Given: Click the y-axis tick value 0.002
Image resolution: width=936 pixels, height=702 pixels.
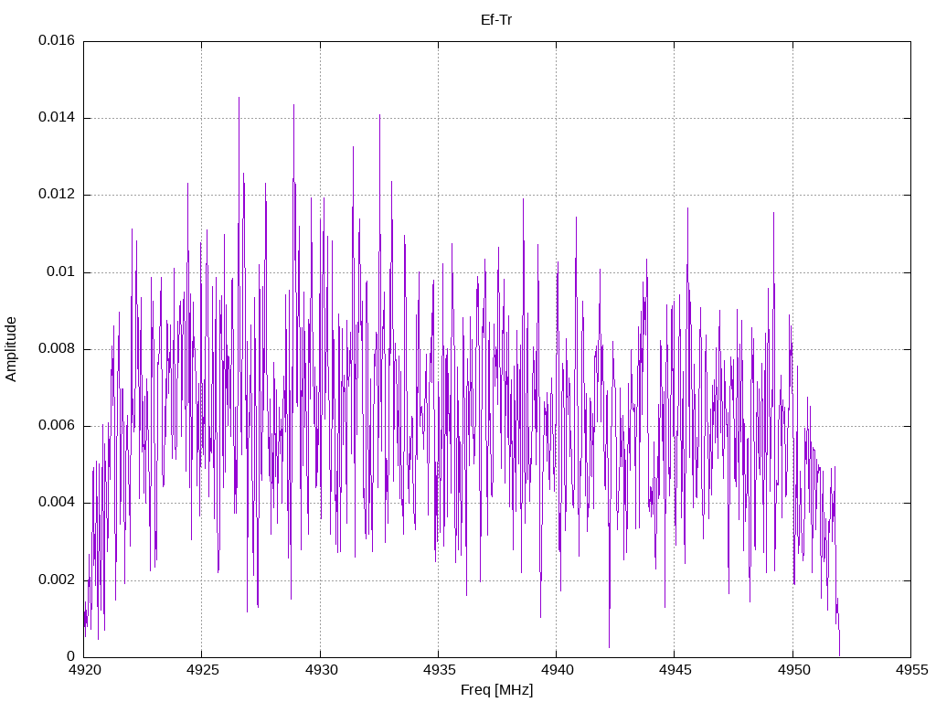Looking at the screenshot, I should (57, 580).
